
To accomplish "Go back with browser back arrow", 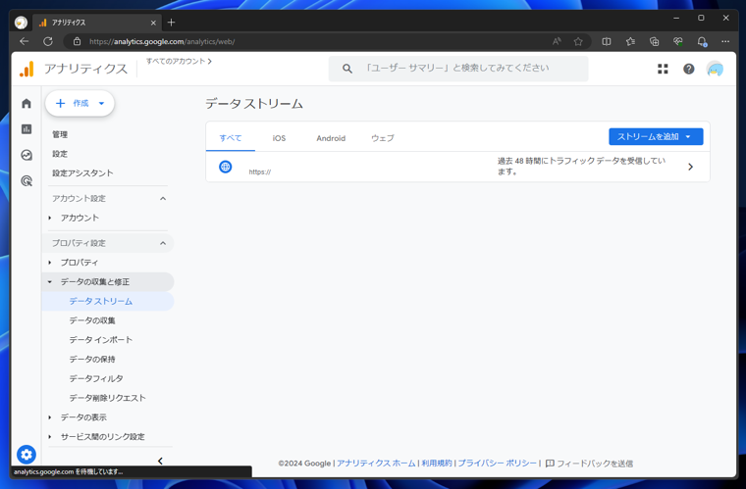I will [x=24, y=41].
